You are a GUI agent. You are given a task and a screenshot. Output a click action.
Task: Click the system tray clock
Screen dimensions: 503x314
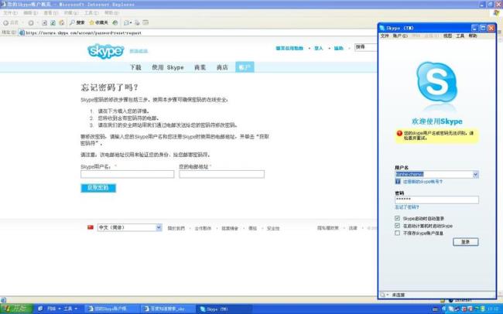pos(493,309)
